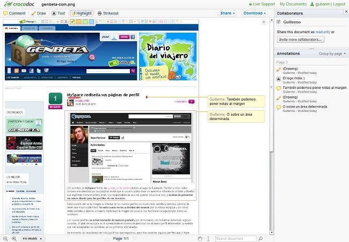Click the search button in Genbeta header
349x242 pixels.
click(133, 71)
